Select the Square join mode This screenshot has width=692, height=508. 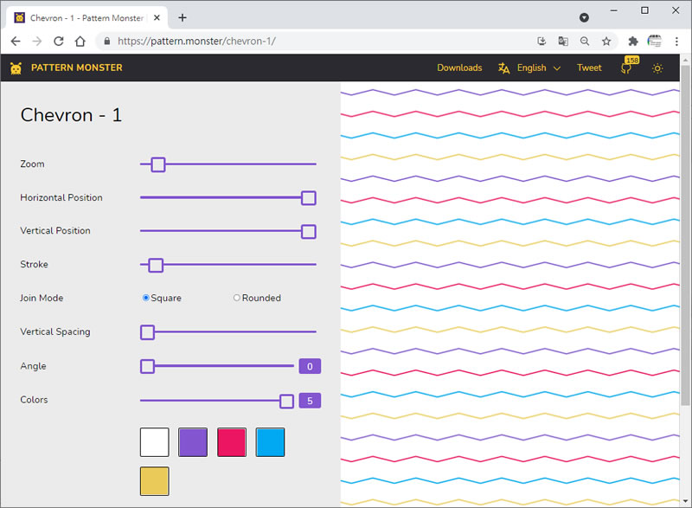click(x=146, y=298)
